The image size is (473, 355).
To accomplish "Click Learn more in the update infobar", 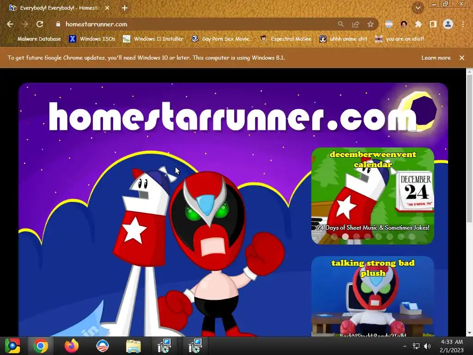I will click(436, 58).
